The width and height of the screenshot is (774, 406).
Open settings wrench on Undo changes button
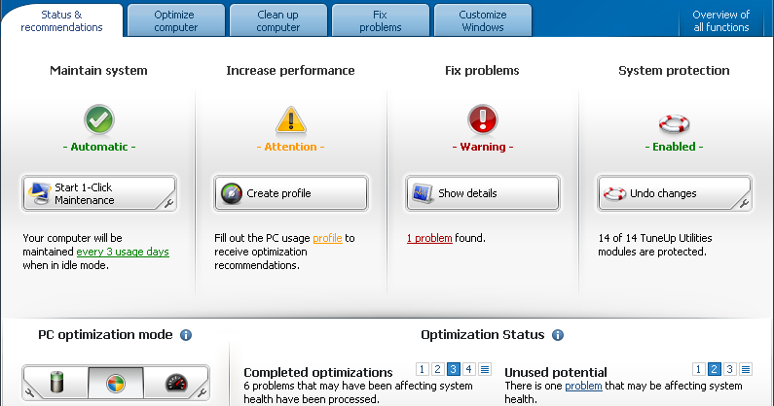point(742,203)
